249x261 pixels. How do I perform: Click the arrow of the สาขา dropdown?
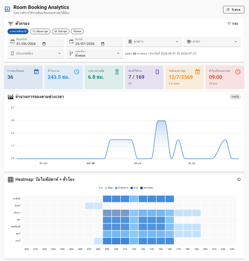pos(236,42)
